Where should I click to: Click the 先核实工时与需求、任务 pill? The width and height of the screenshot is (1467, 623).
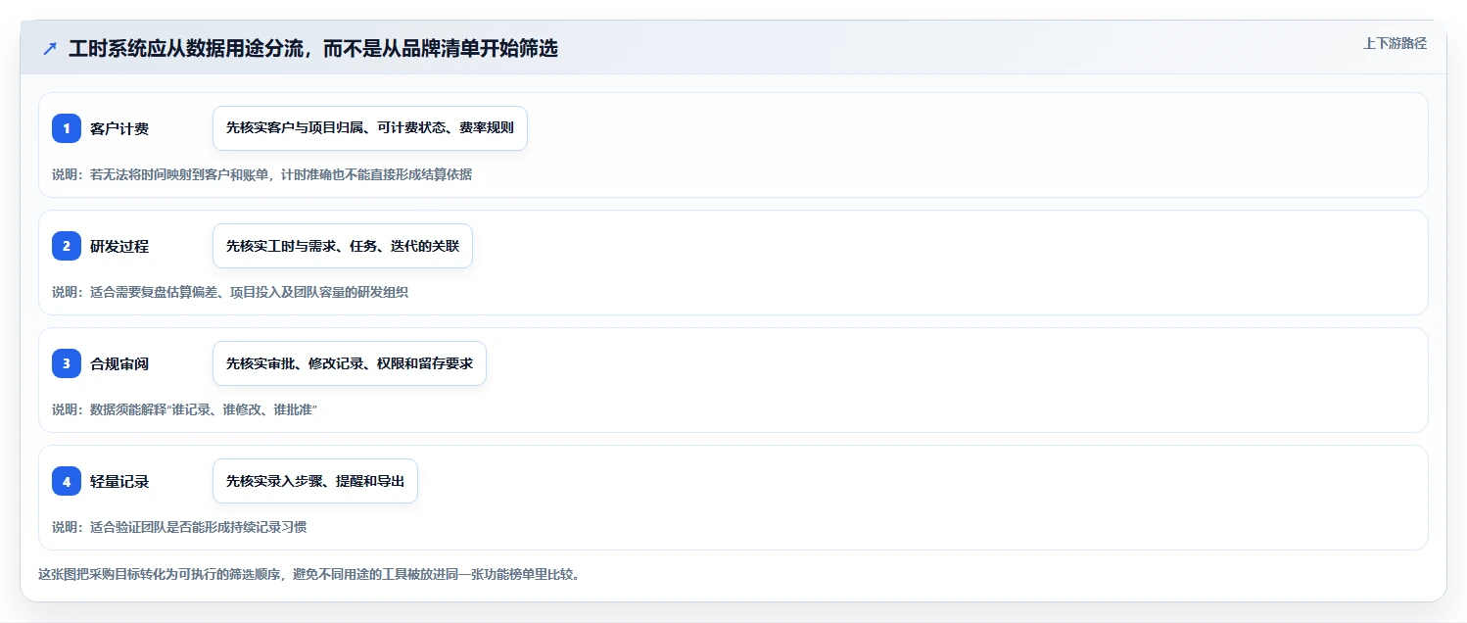(x=343, y=246)
